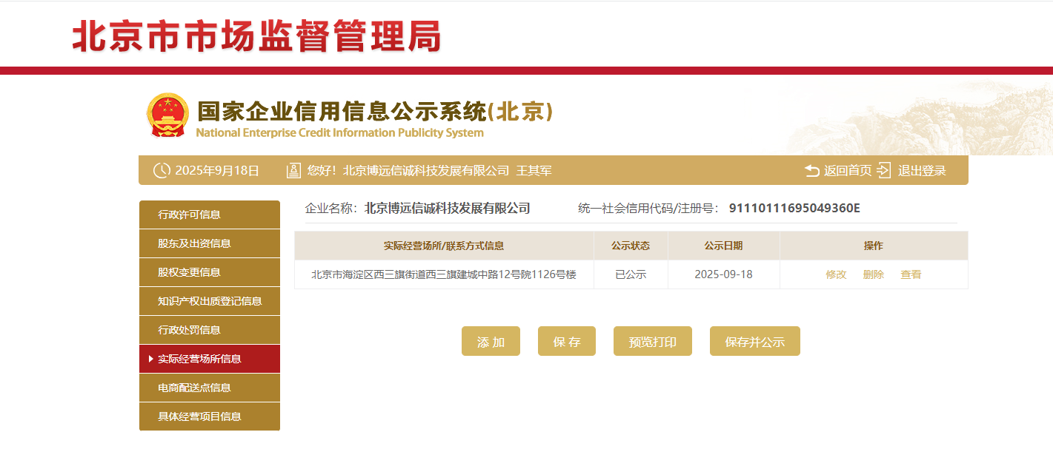
Task: Click the clock icon beside the date
Action: coord(162,171)
